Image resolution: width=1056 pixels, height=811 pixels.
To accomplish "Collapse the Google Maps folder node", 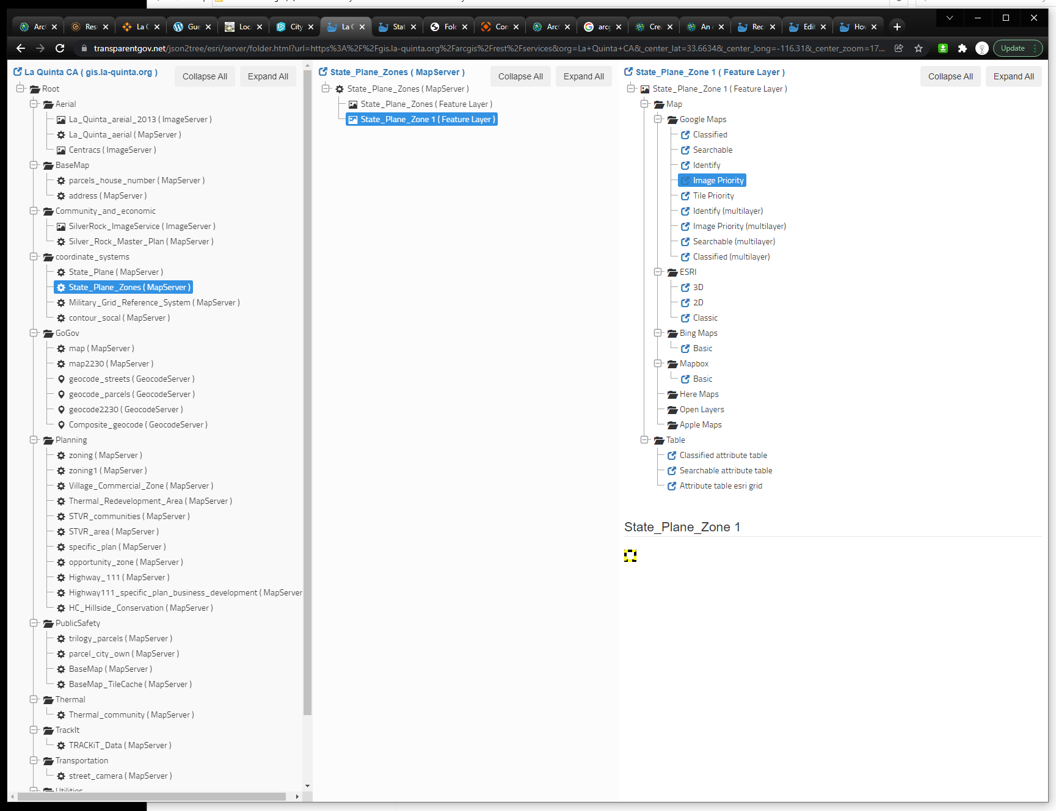I will [x=658, y=119].
